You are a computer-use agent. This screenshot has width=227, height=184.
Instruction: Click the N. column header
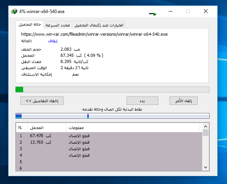[x=22, y=128]
